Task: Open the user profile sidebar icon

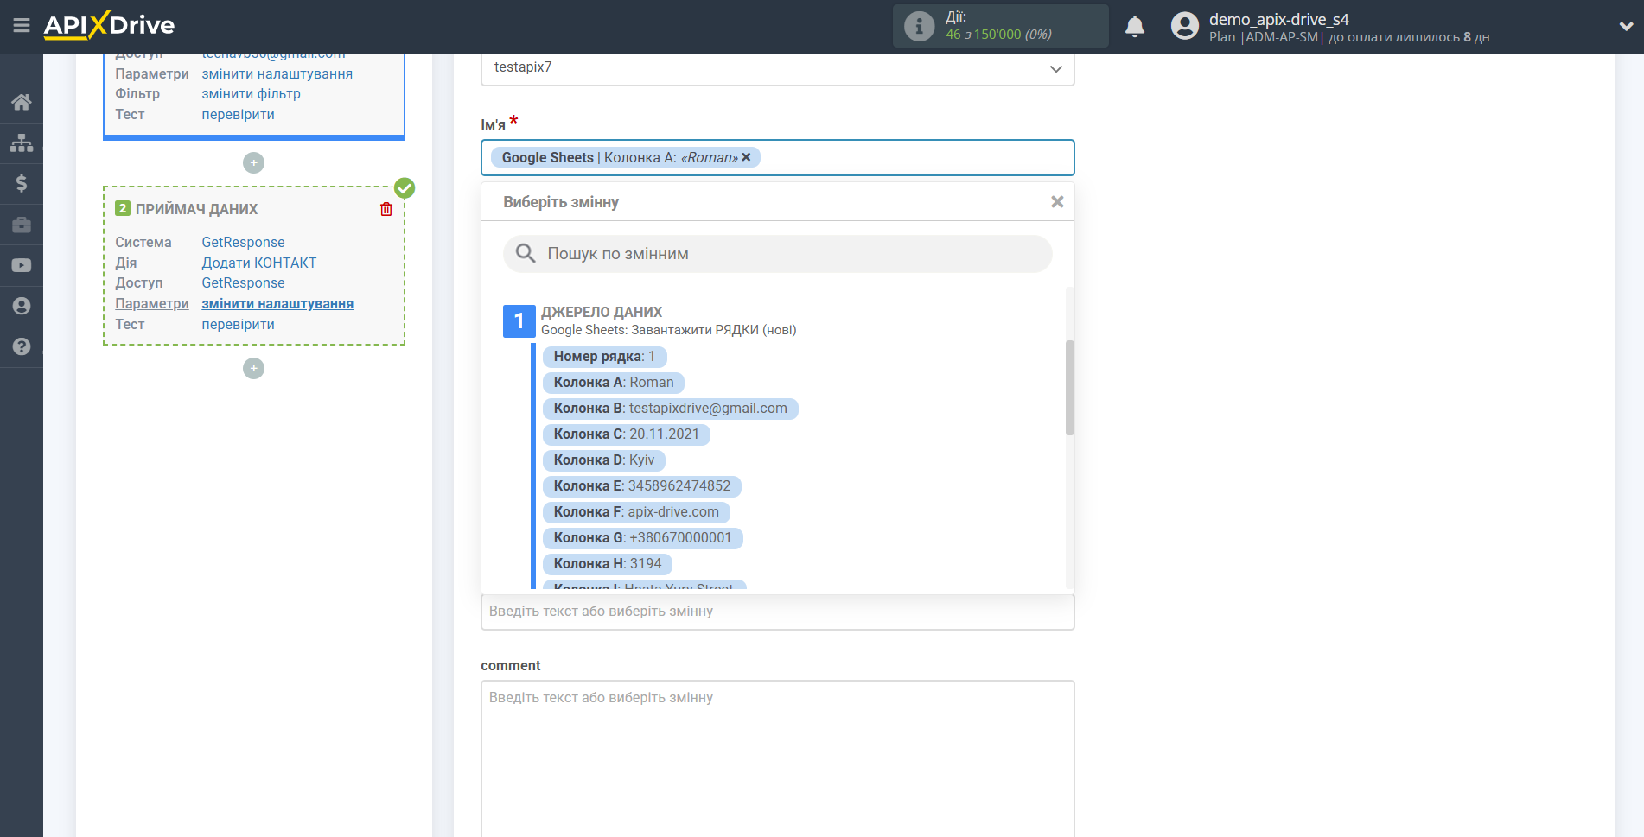Action: 22,306
